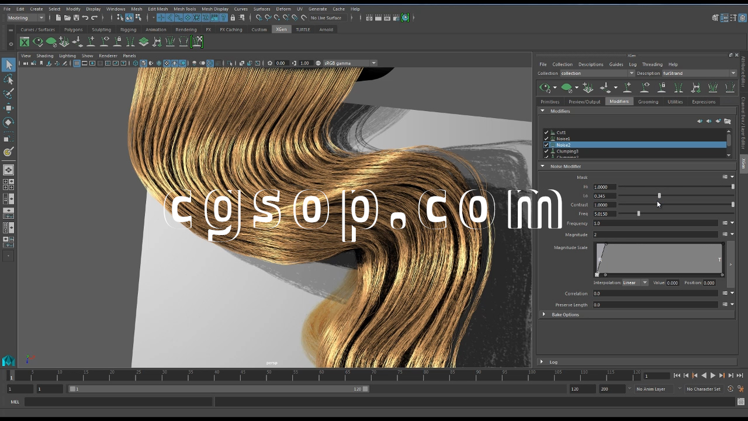This screenshot has width=748, height=421.
Task: Select the Clumping3 modifier in the list
Action: (x=635, y=151)
